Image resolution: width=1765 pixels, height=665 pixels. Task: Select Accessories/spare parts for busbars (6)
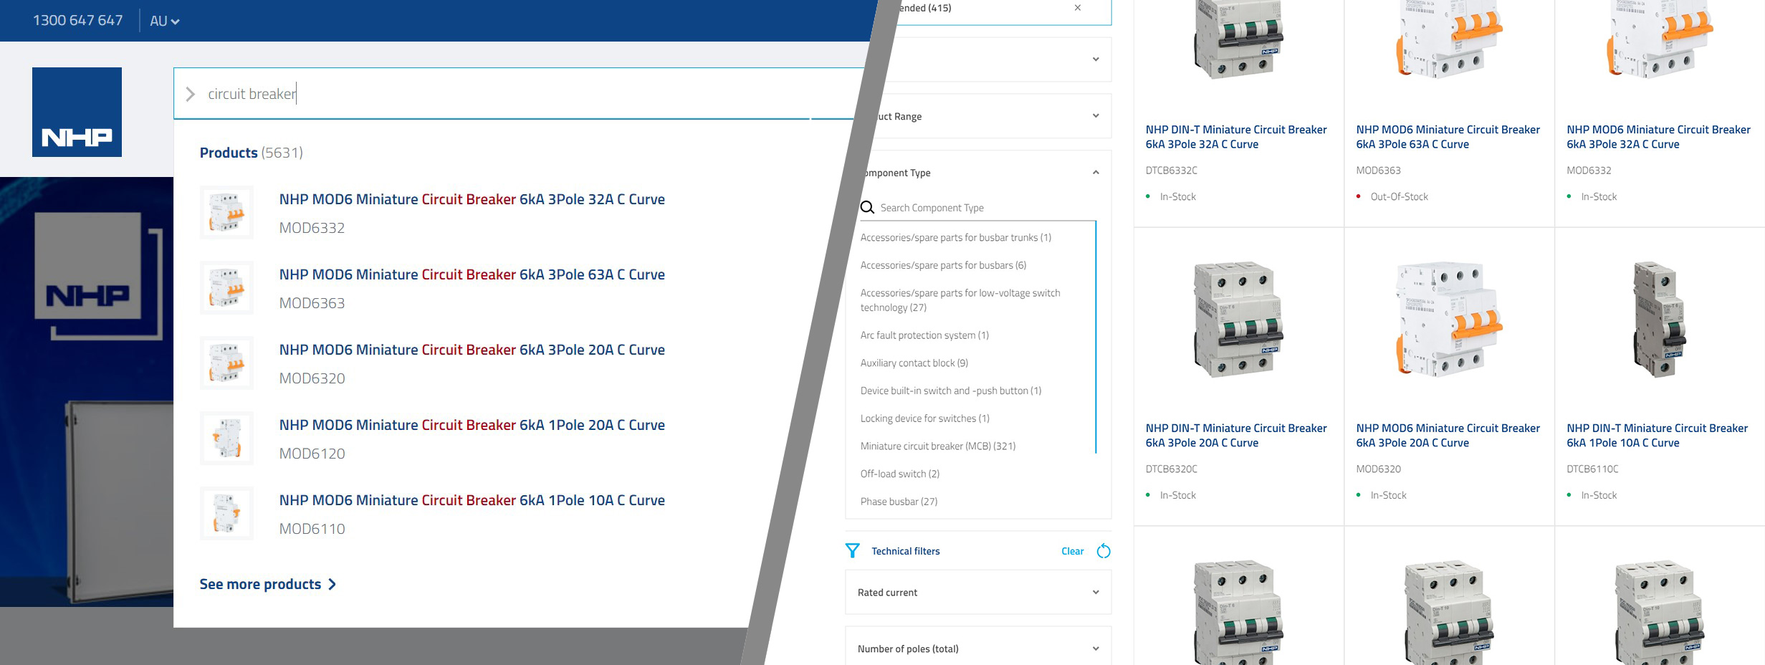[x=943, y=265]
